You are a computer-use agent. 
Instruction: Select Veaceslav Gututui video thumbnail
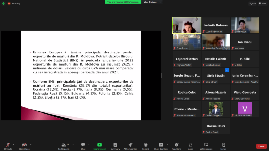coord(216,42)
